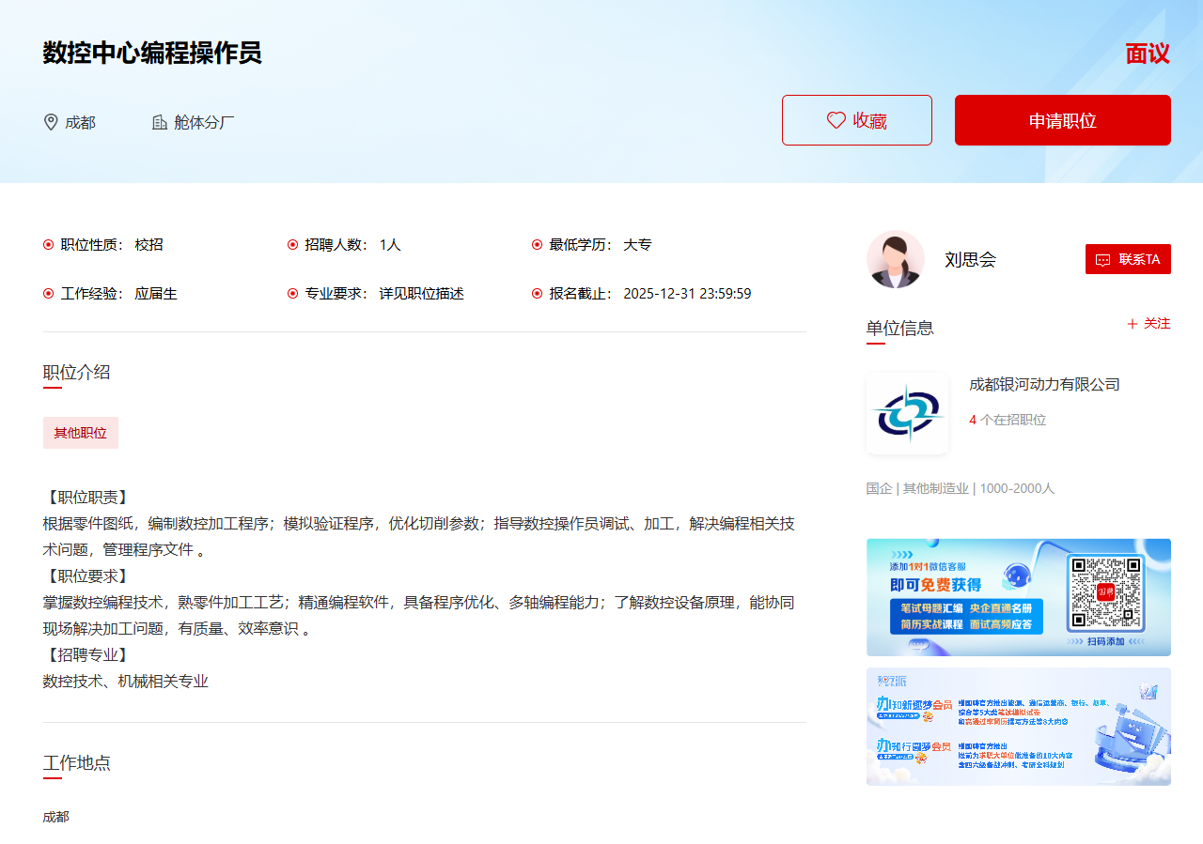
Task: Contact the recruiter via 联系TA button
Action: tap(1128, 259)
